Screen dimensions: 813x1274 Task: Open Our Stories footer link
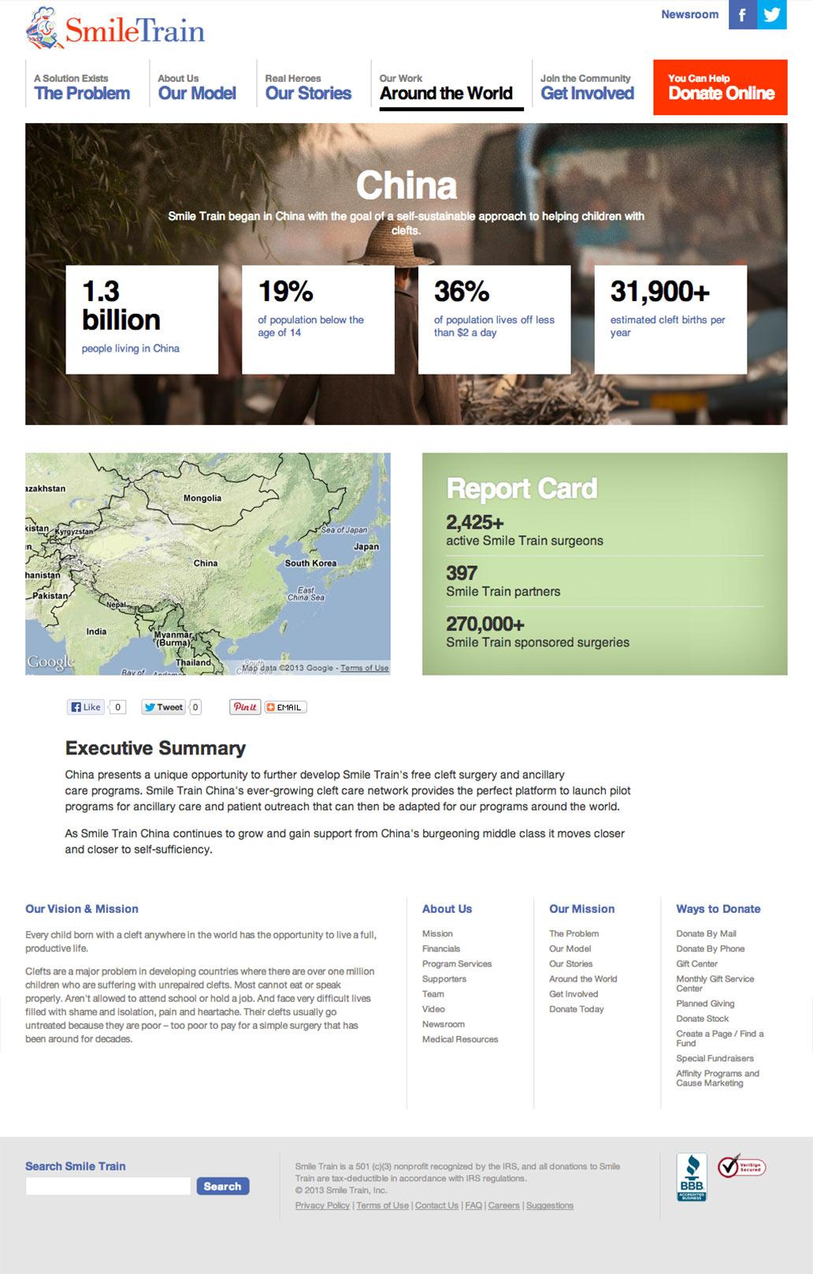point(570,963)
